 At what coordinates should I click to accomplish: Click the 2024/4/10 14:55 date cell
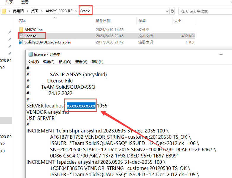[110, 30]
